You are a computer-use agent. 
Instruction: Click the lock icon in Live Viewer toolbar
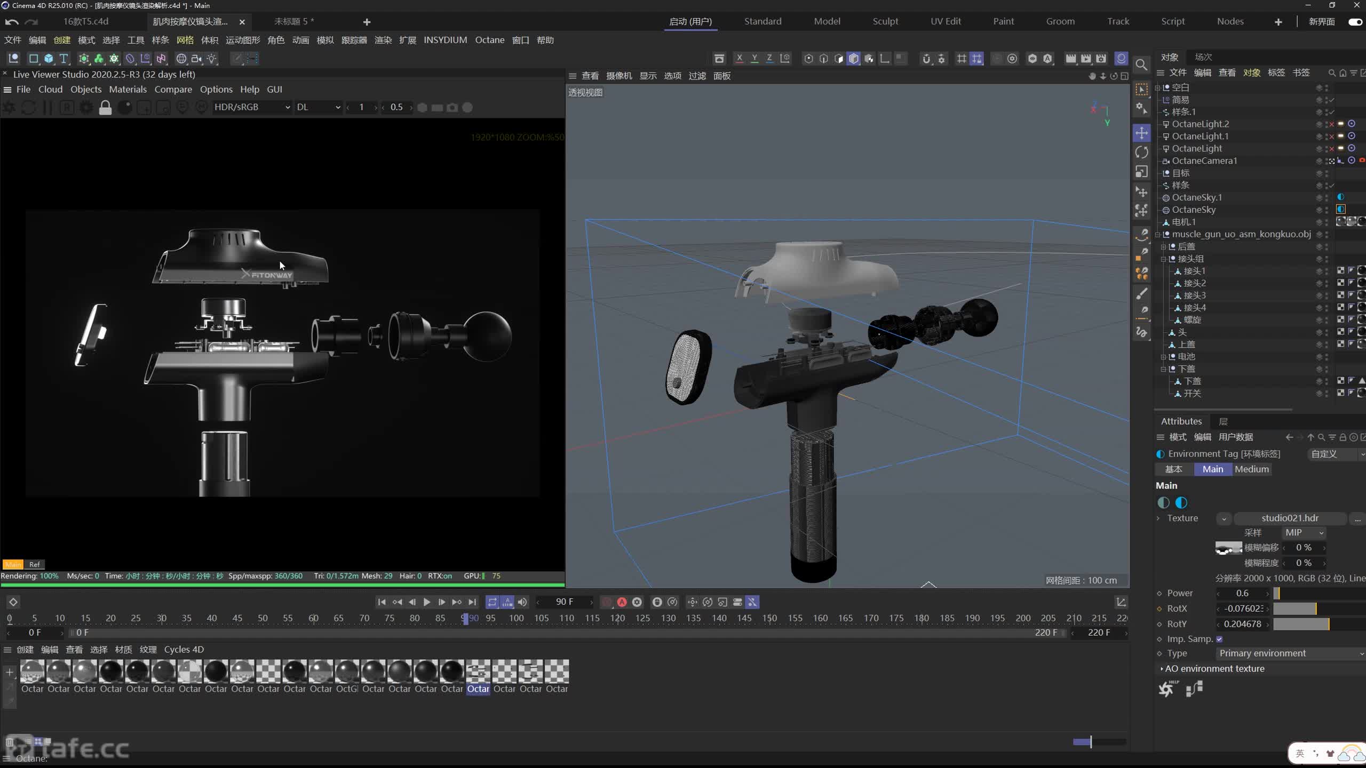[105, 107]
